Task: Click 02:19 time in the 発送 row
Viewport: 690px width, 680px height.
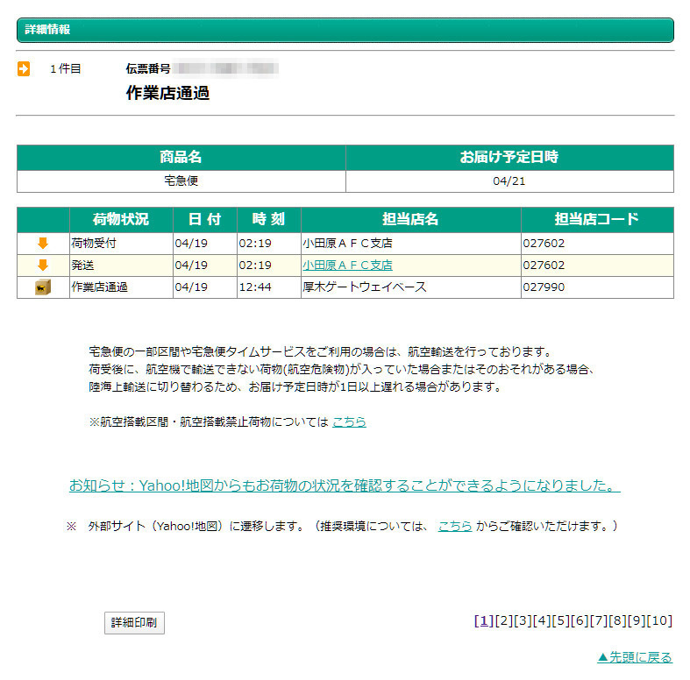Action: coord(255,266)
